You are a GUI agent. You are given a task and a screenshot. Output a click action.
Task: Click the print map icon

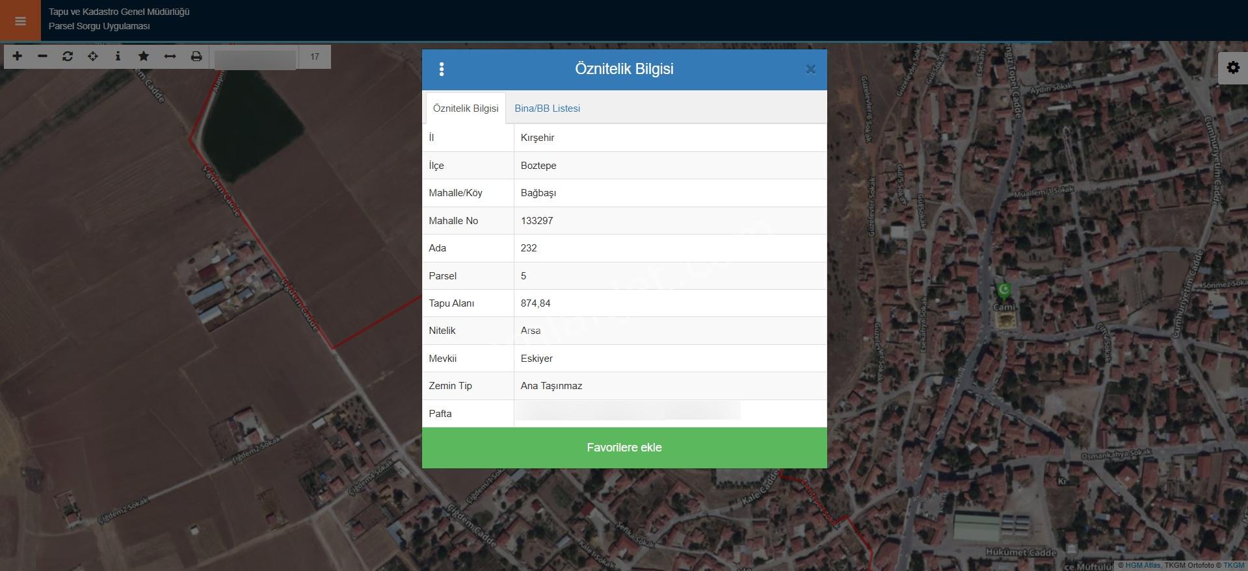pyautogui.click(x=196, y=57)
